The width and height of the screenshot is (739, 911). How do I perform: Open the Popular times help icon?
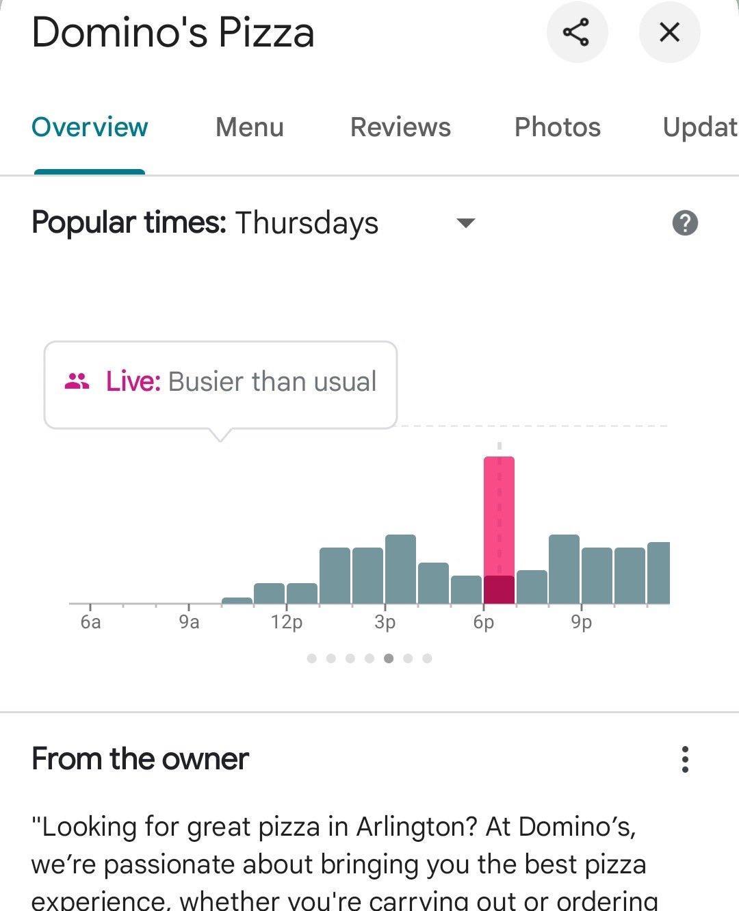pyautogui.click(x=685, y=223)
